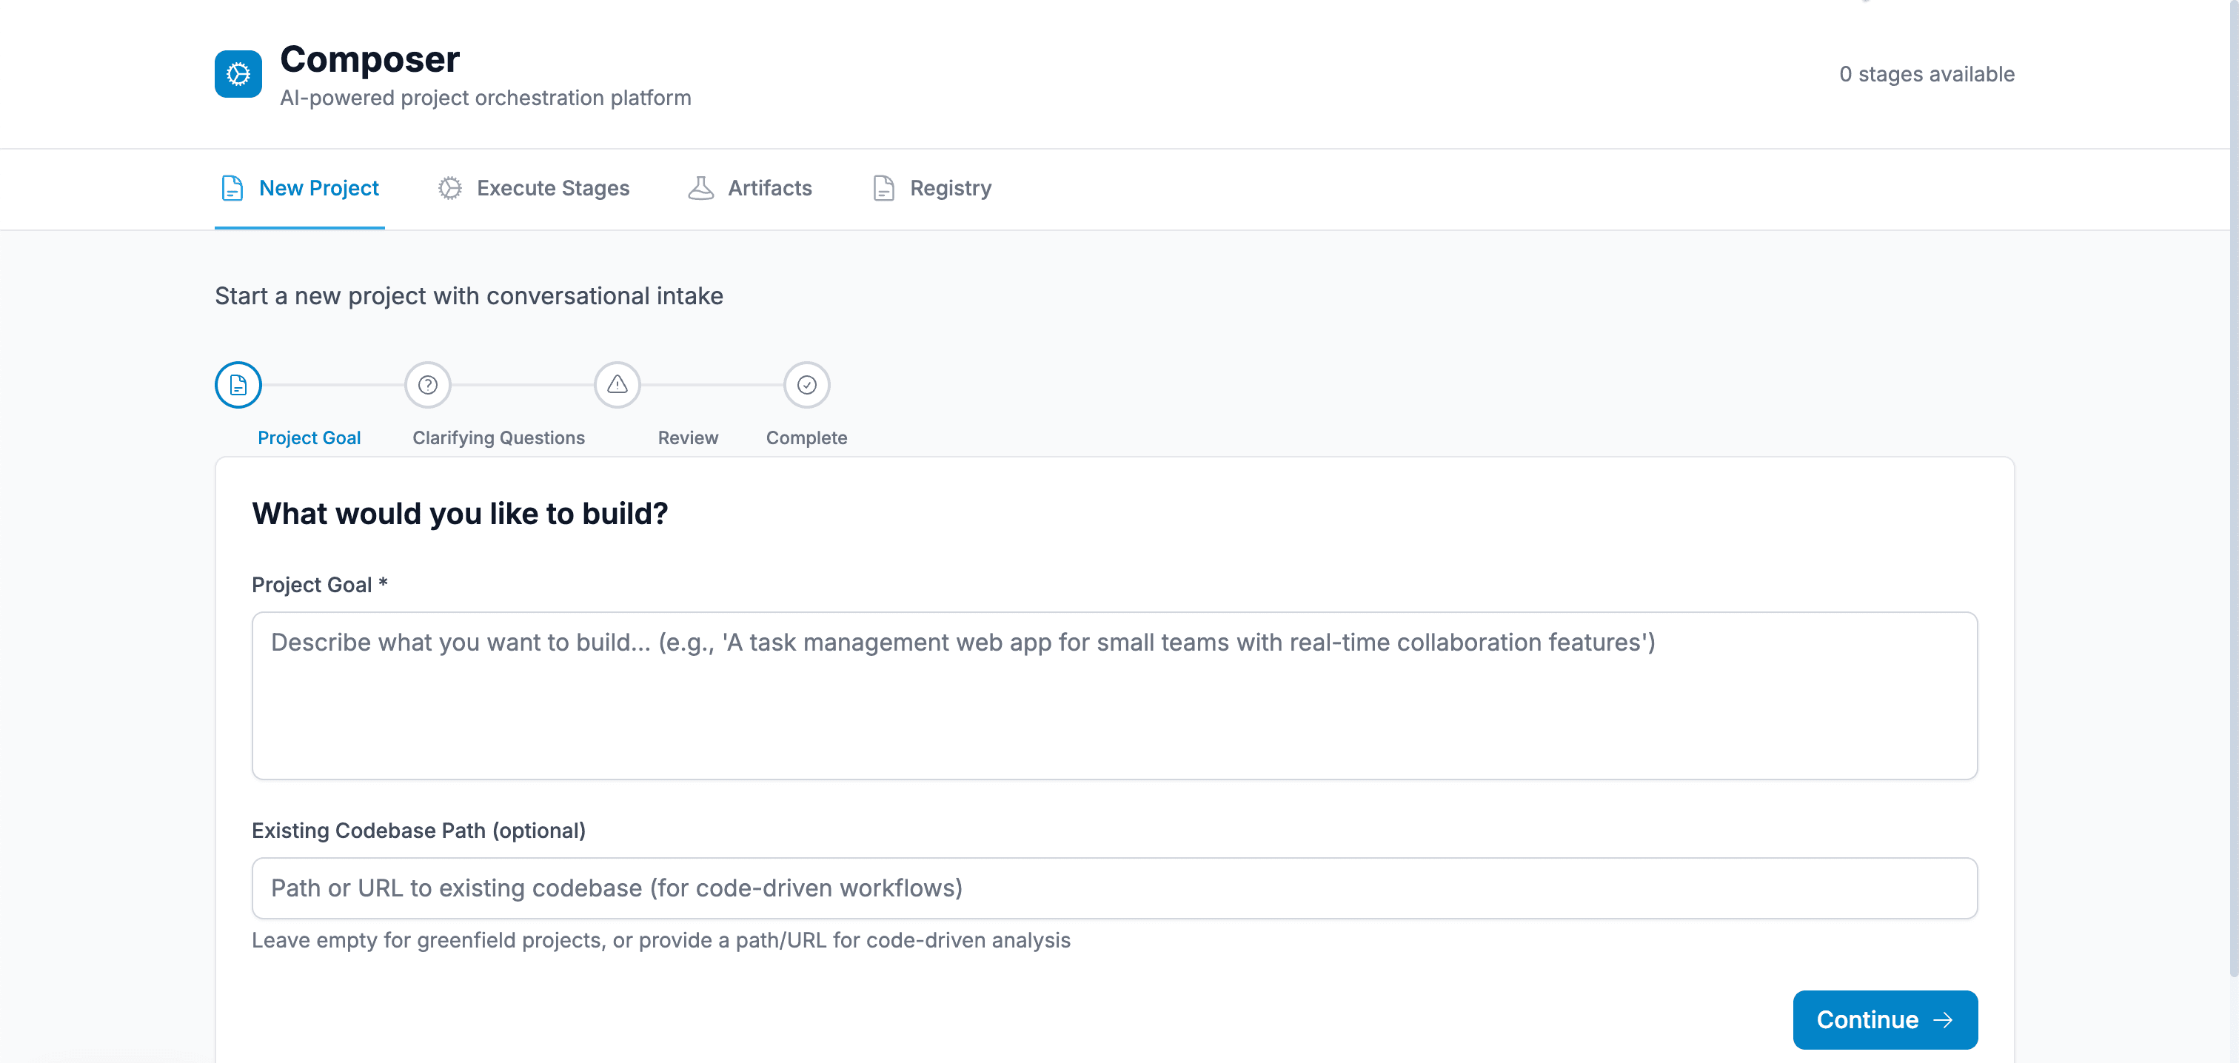Click the Continue button
The width and height of the screenshot is (2239, 1063).
[1884, 1019]
